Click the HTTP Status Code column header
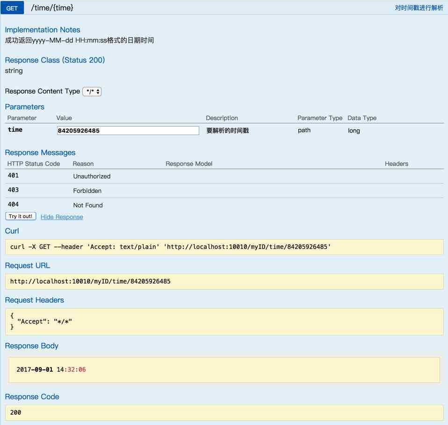This screenshot has width=448, height=425. coord(33,164)
